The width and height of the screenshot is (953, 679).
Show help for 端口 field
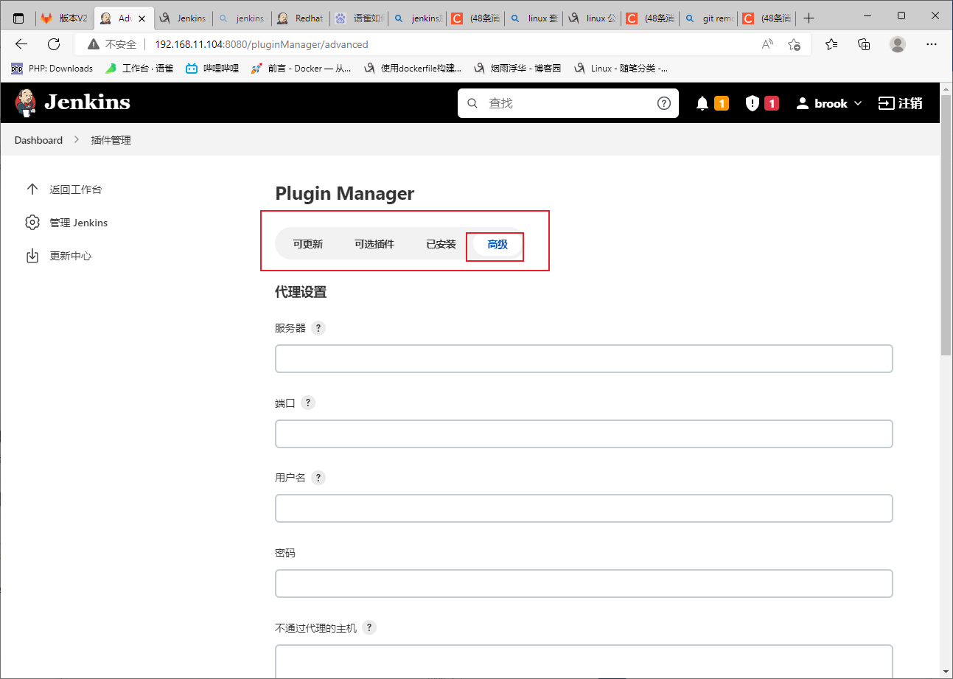point(308,403)
